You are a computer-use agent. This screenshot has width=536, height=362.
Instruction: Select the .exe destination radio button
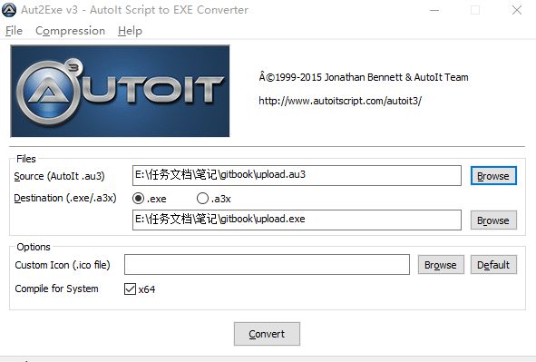138,199
